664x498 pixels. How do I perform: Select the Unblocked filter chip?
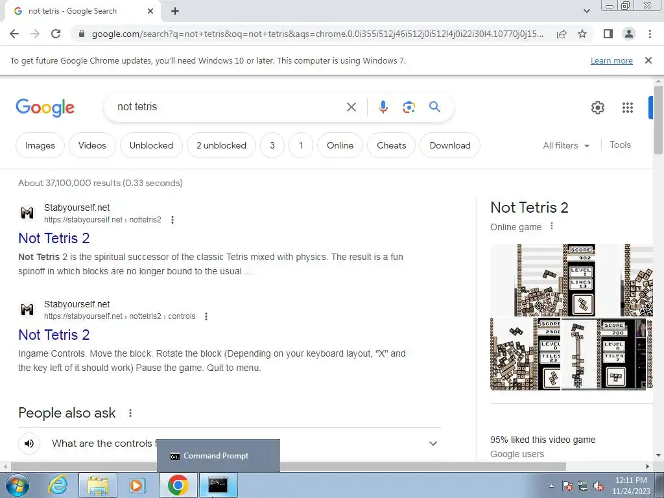click(151, 145)
